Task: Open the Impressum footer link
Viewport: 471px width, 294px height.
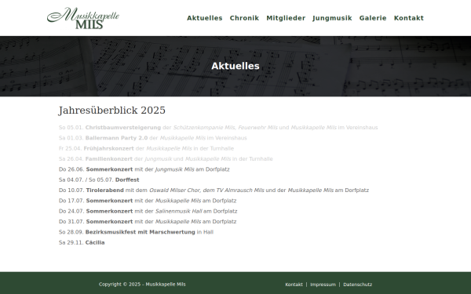Action: [323, 285]
